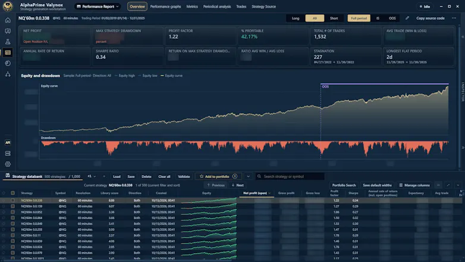Check the box for NQ'60m 0.0.159
Image resolution: width=465 pixels, height=262 pixels.
click(x=12, y=206)
